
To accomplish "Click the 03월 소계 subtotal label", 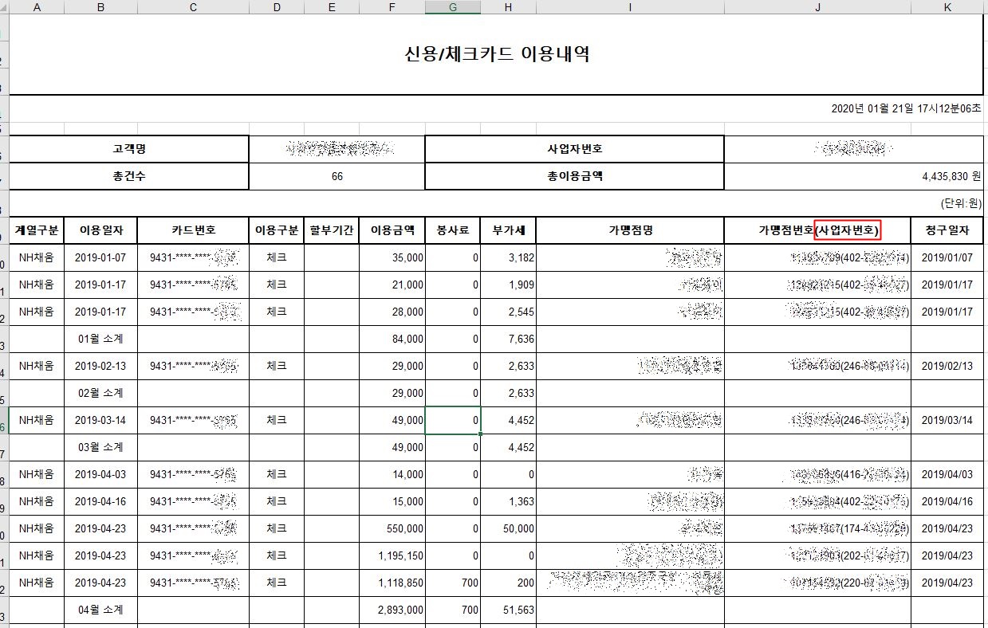I will click(100, 447).
